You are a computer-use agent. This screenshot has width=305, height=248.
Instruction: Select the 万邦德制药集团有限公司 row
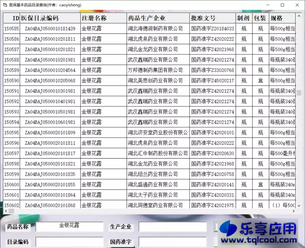pyautogui.click(x=102, y=70)
